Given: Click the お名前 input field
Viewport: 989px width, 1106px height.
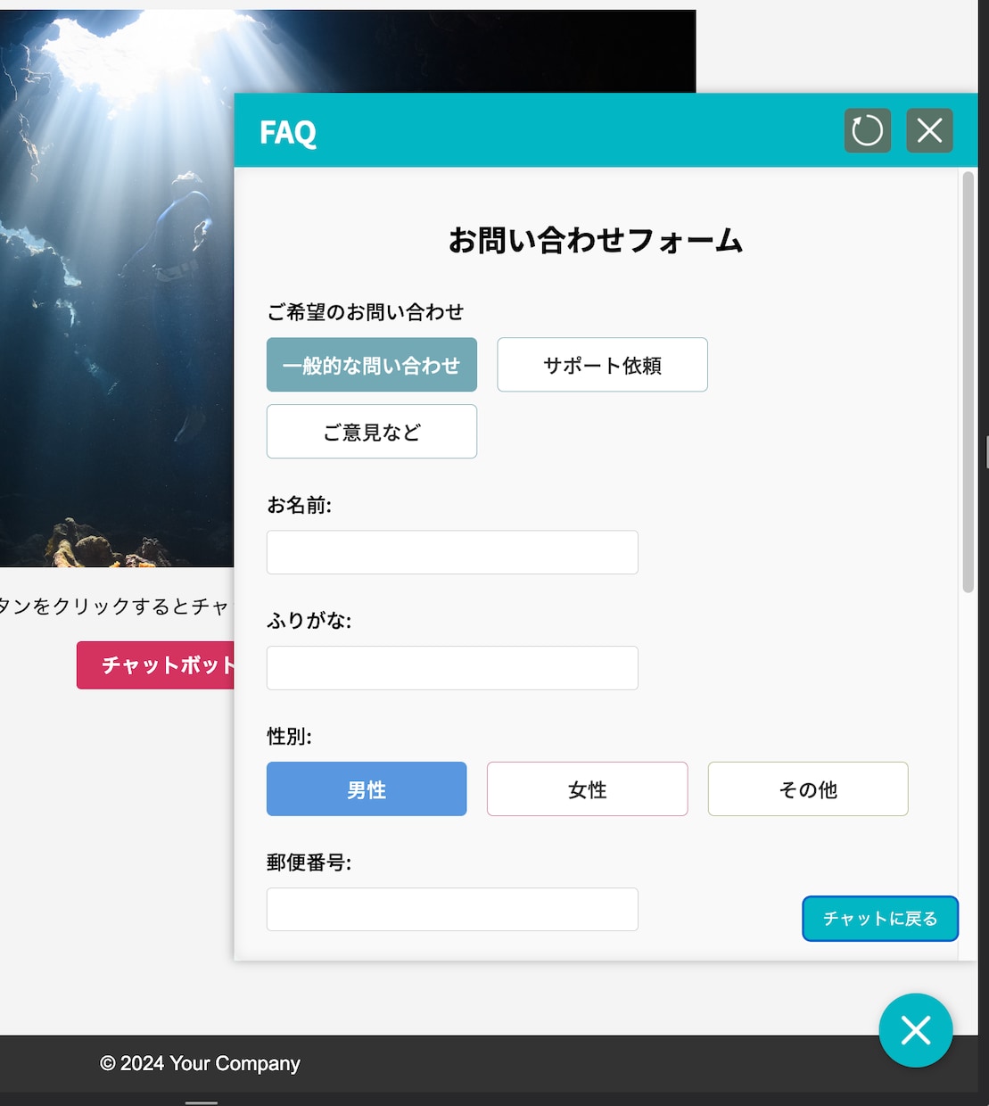Looking at the screenshot, I should (x=452, y=552).
